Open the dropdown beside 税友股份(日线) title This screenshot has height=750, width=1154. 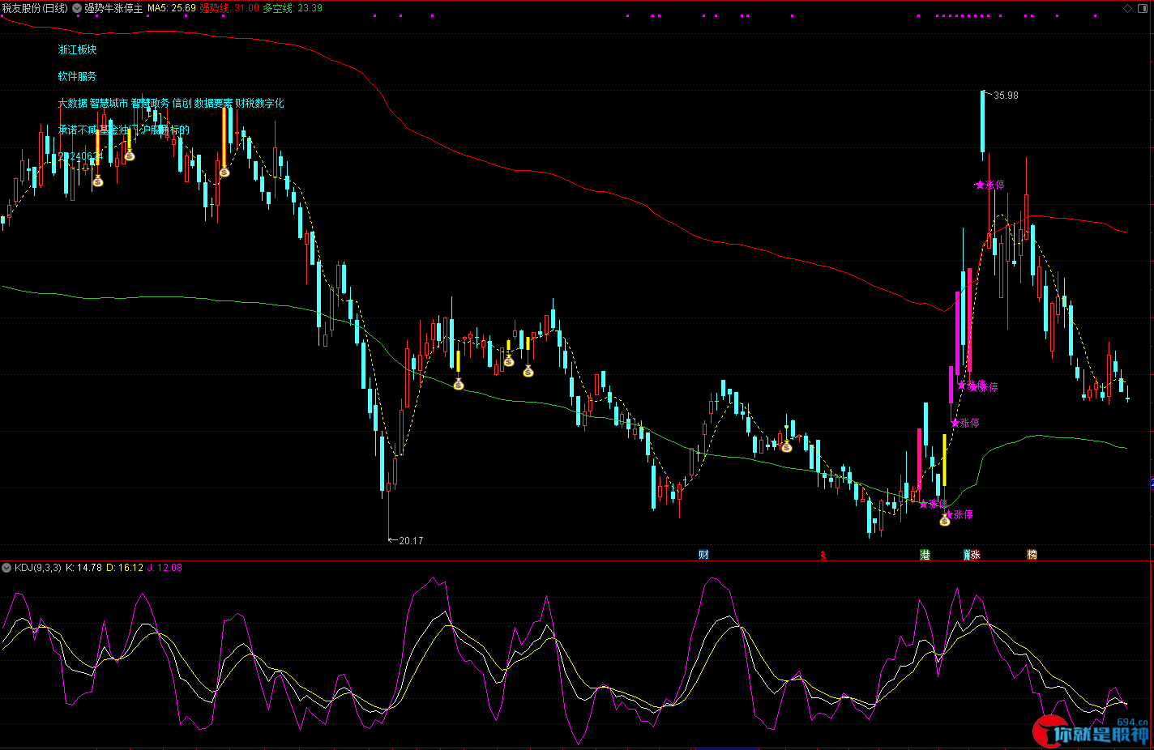pos(77,8)
